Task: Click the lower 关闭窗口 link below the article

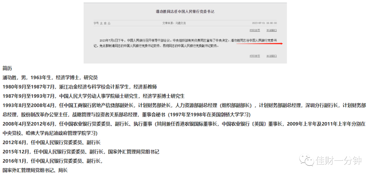Action: point(271,56)
